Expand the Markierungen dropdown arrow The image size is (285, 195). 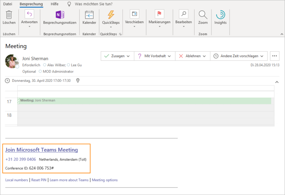click(x=160, y=27)
